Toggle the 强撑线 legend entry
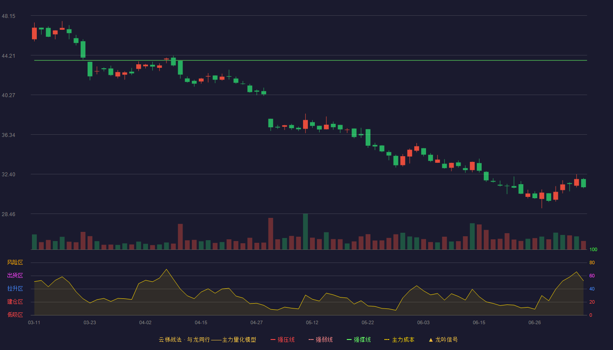Viewport: 613px width, 350px height. pyautogui.click(x=359, y=339)
